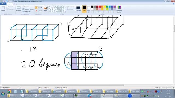Open the Paint application menu button

3,4
